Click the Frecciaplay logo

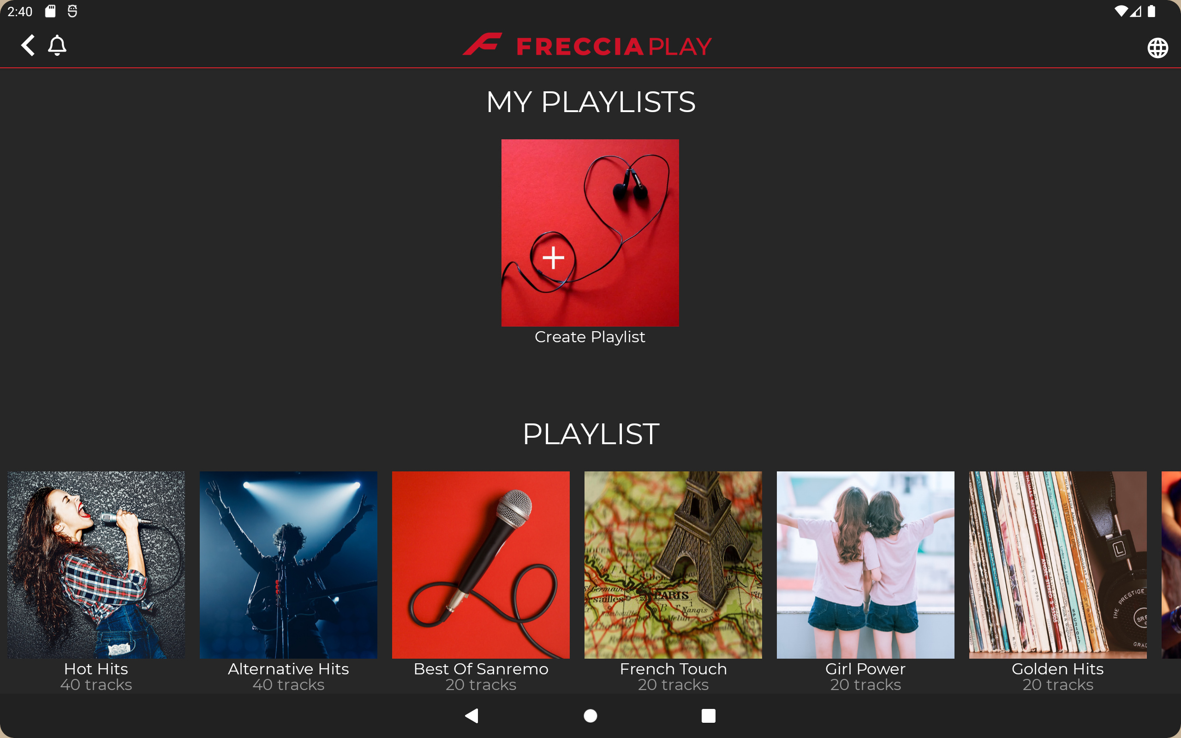(x=587, y=45)
